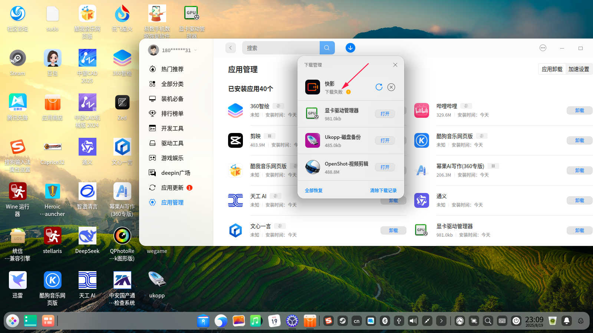Screen dimensions: 593x333
Task: Click the 哔哩哔哩 app icon in list
Action: (422, 110)
